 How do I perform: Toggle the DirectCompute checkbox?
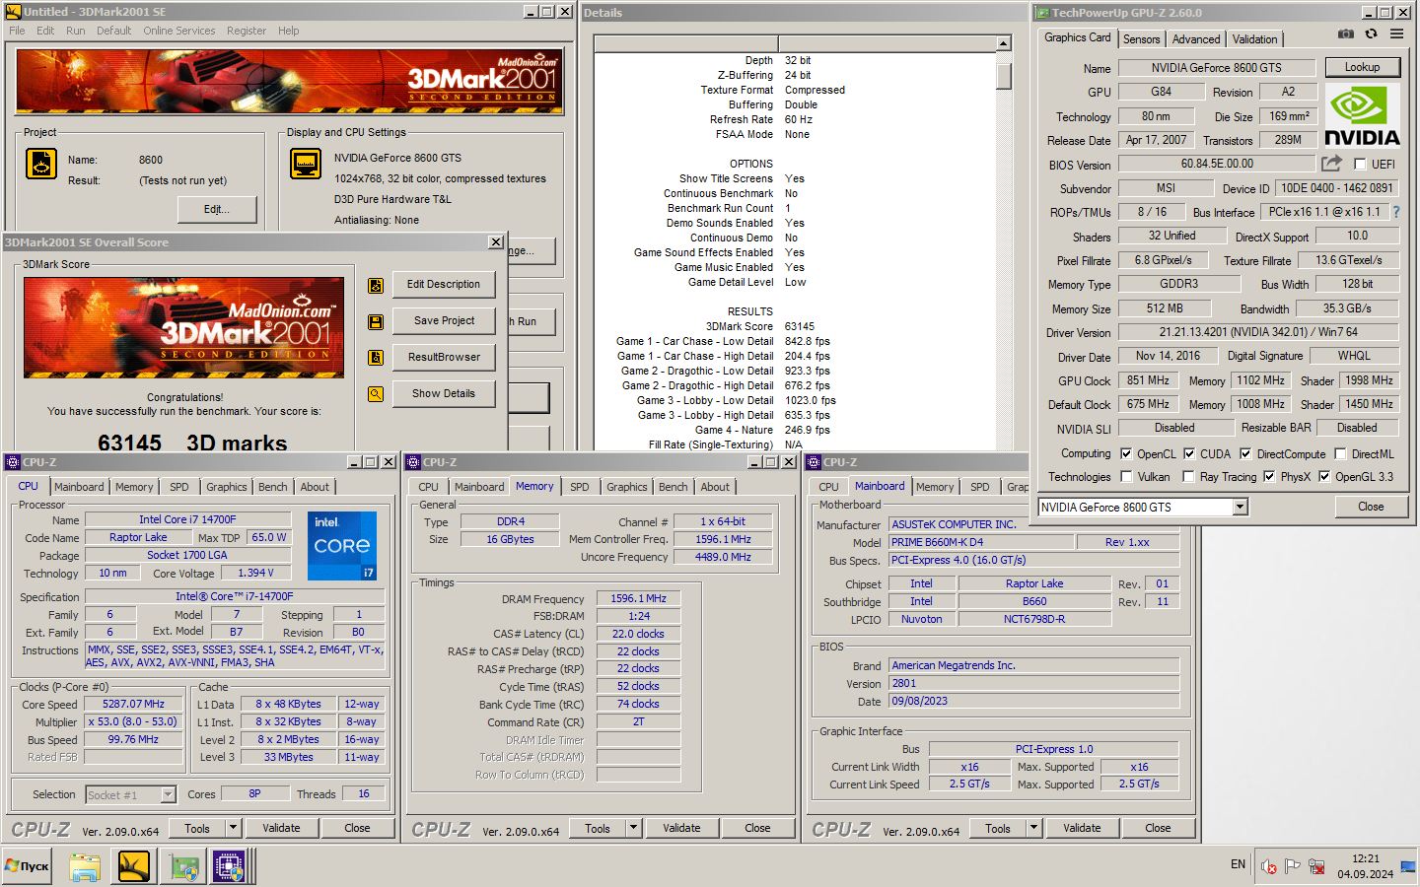click(x=1245, y=453)
